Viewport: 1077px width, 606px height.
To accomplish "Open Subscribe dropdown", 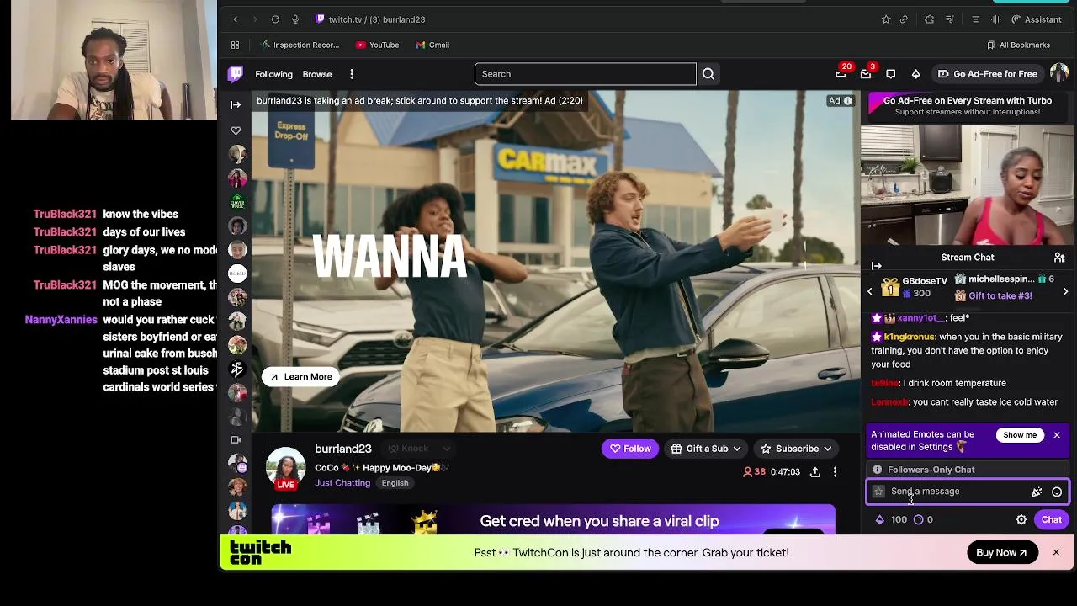I will (x=795, y=449).
